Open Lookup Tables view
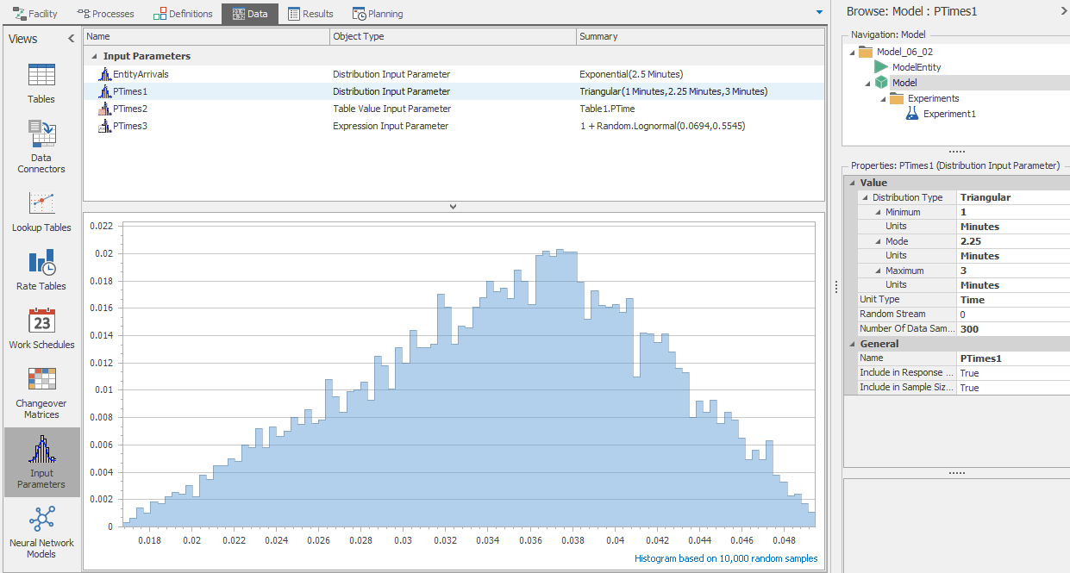This screenshot has width=1070, height=573. pyautogui.click(x=41, y=211)
